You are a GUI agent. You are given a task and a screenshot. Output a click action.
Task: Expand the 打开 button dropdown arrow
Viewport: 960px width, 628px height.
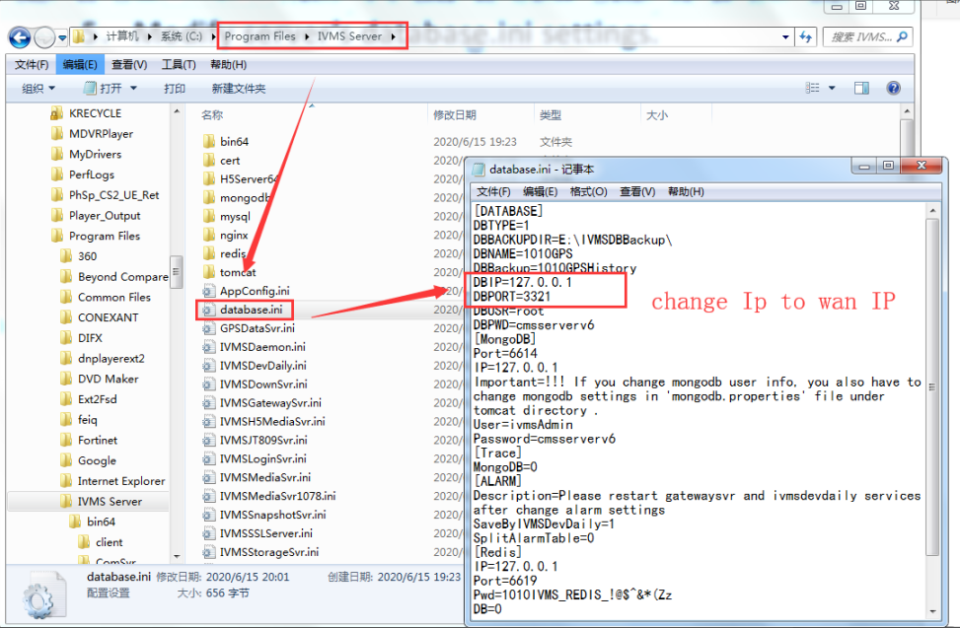(133, 89)
